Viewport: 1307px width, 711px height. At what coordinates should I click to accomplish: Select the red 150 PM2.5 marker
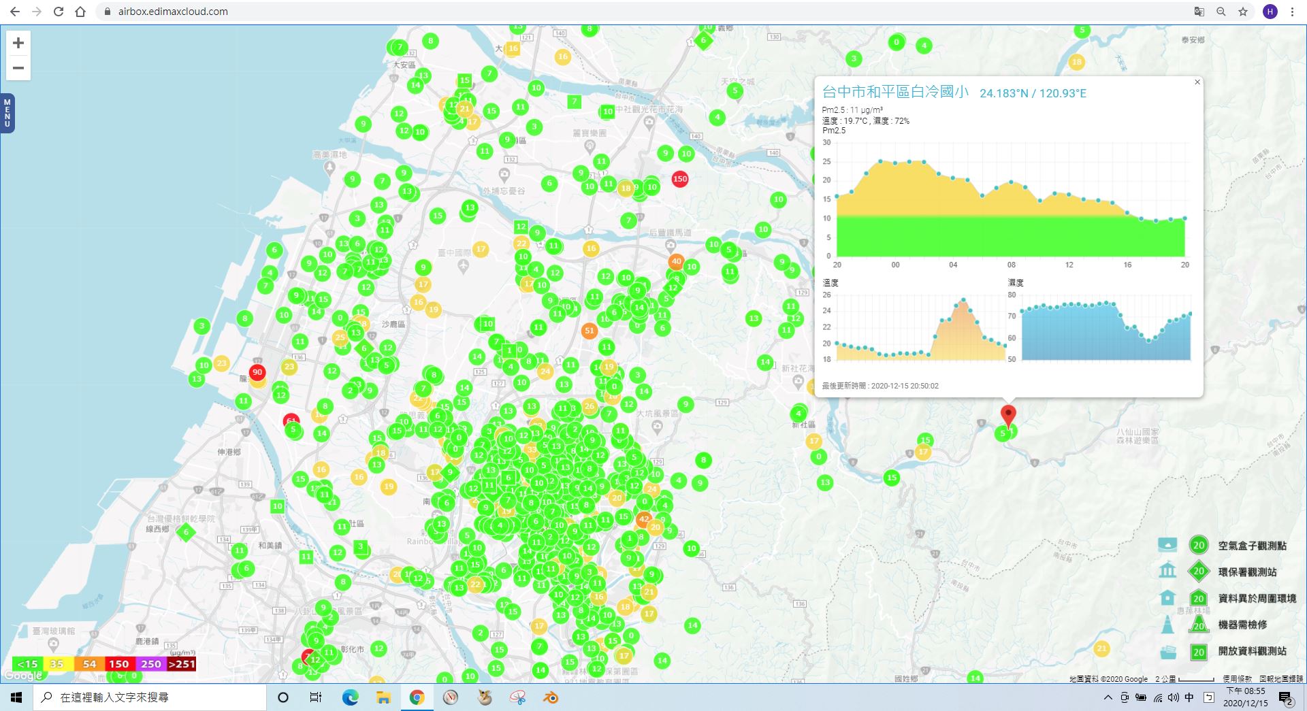[x=680, y=179]
